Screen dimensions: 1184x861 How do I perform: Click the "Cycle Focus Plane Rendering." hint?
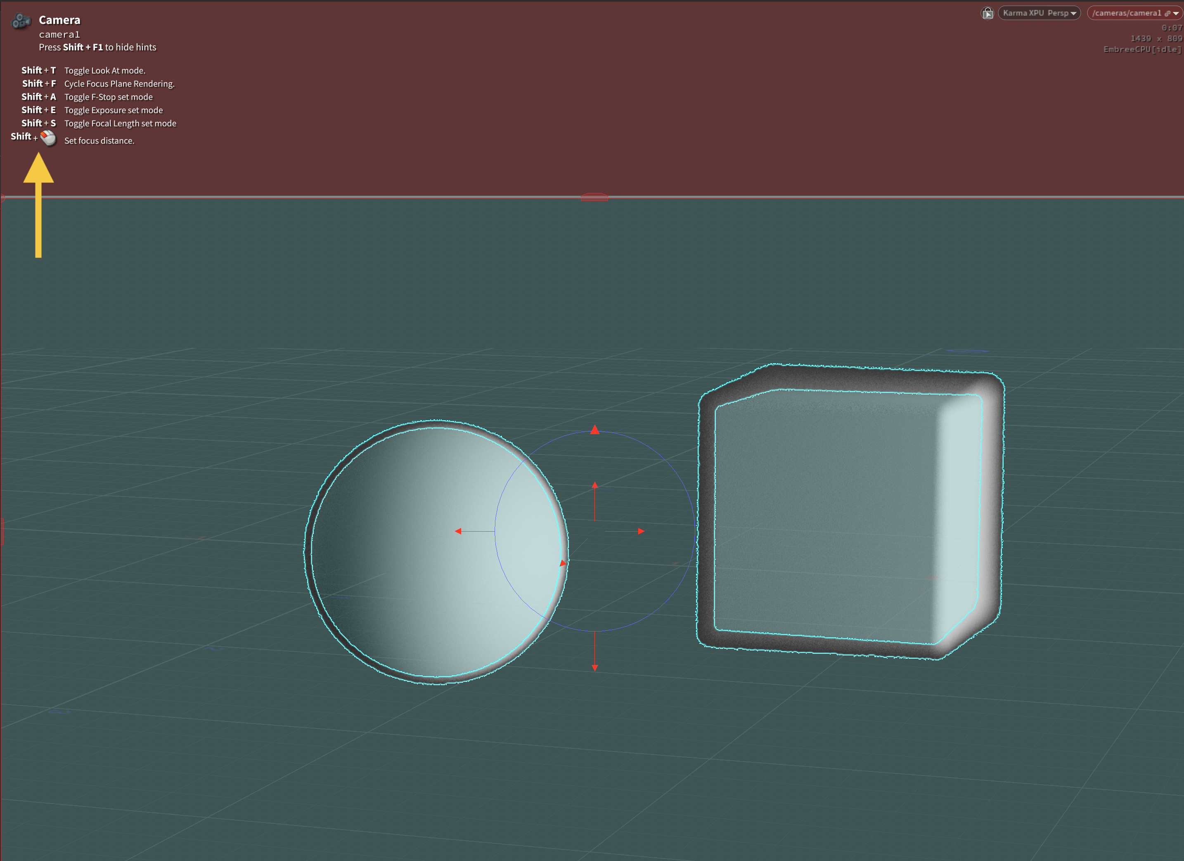pyautogui.click(x=120, y=83)
